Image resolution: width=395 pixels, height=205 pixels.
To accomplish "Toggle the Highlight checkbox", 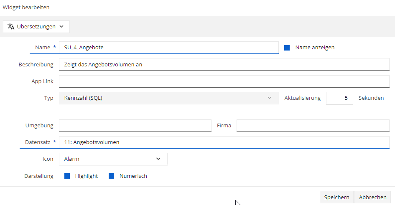I will [67, 176].
